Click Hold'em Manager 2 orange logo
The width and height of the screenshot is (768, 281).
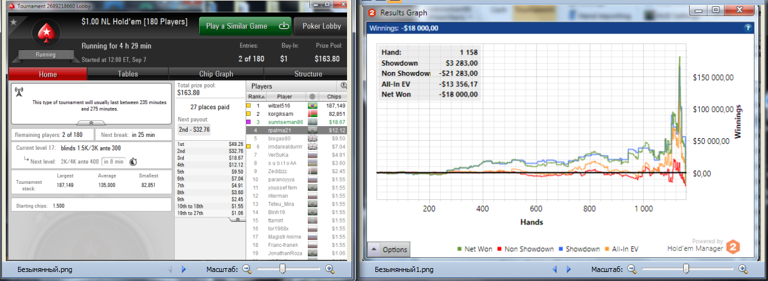(733, 248)
